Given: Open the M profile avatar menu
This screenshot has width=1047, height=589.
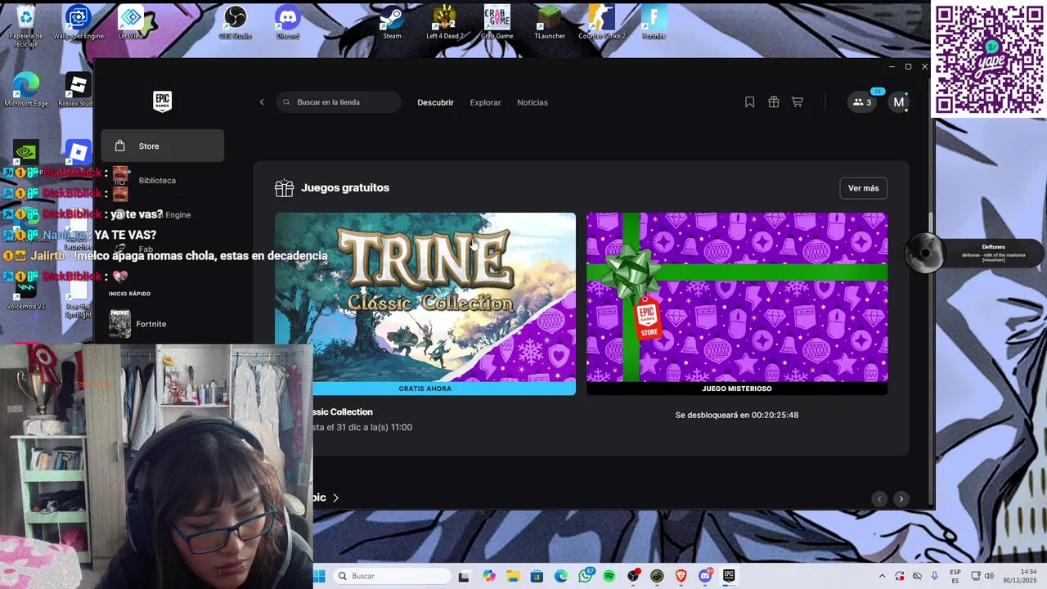Looking at the screenshot, I should click(x=898, y=102).
